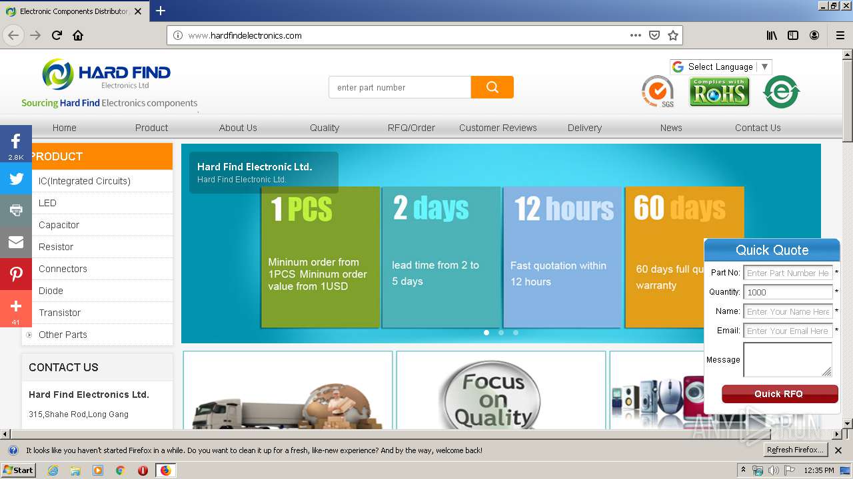Share page via Pinterest sidebar icon
853x479 pixels.
point(16,274)
